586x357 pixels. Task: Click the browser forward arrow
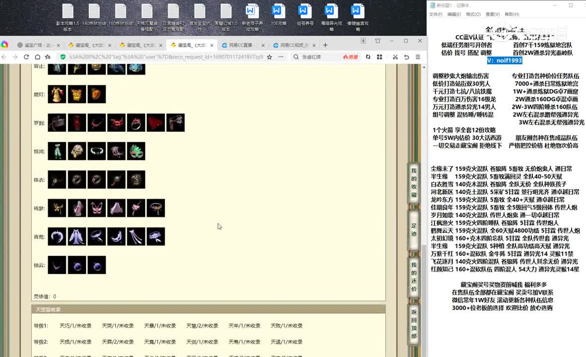click(15, 57)
